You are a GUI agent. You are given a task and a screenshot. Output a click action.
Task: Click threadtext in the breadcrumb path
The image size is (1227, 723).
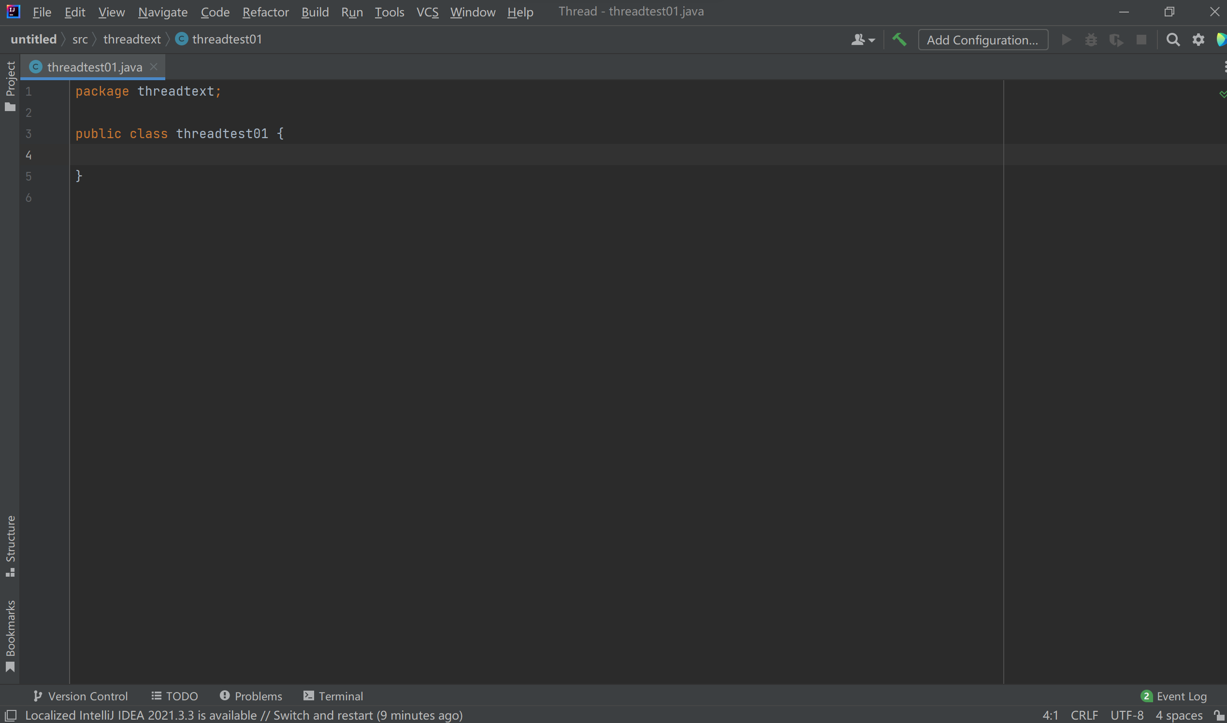coord(131,39)
